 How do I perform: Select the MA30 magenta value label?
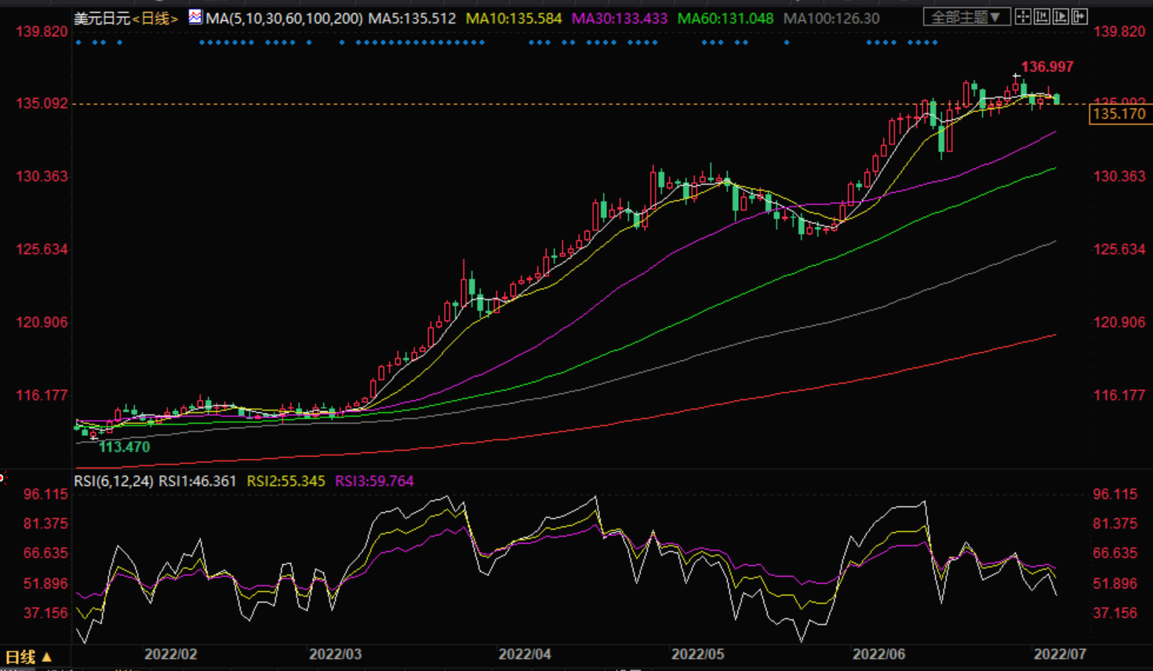(620, 18)
